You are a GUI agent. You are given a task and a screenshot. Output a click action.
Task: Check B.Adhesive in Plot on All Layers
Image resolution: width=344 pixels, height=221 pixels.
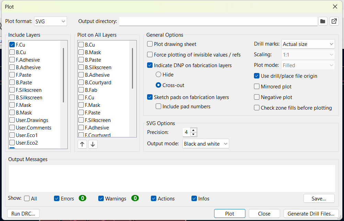pos(81,75)
